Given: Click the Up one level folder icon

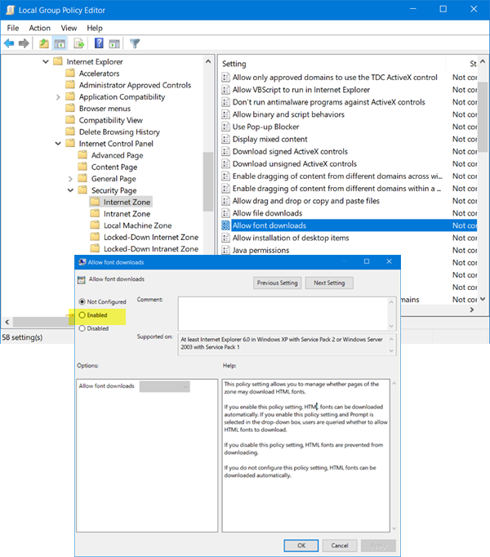Looking at the screenshot, I should [x=44, y=43].
